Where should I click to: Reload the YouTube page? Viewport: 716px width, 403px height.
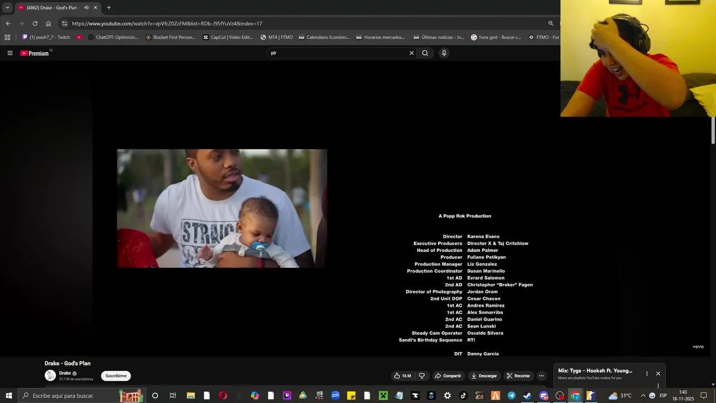tap(35, 24)
